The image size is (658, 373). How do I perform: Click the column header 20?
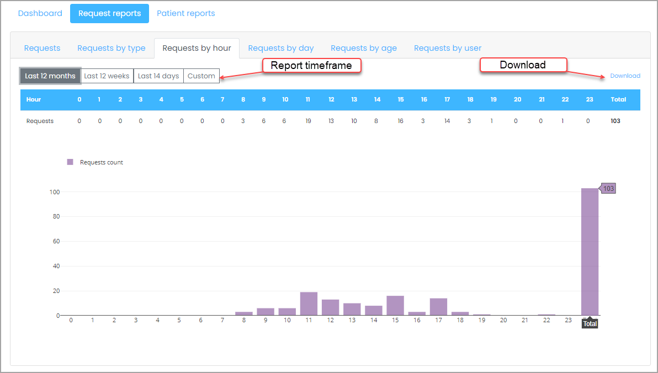517,99
